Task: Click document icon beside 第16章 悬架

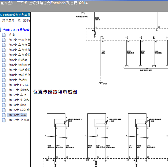Action: click(x=4, y=115)
